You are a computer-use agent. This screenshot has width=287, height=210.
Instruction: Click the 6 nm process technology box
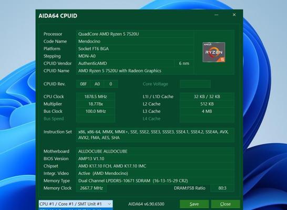point(184,64)
